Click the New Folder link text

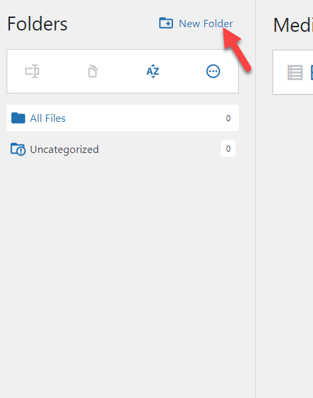coord(206,24)
